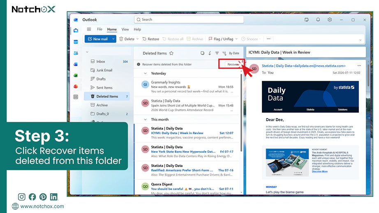
Task: Open the View ribbon tab
Action: [125, 29]
